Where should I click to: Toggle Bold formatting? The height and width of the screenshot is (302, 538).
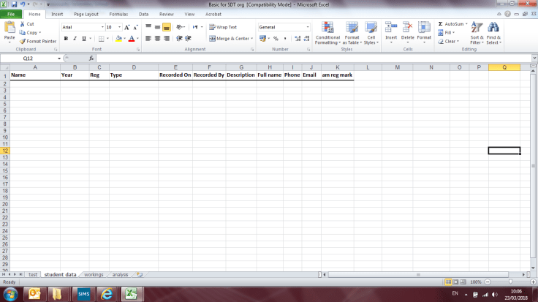pyautogui.click(x=65, y=38)
